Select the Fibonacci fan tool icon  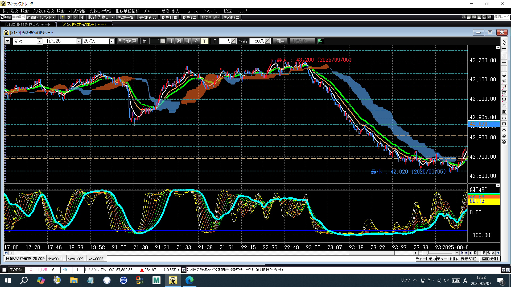coord(504,81)
